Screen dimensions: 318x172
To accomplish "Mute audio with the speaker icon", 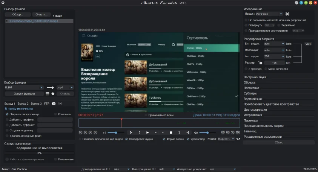I will [196, 132].
